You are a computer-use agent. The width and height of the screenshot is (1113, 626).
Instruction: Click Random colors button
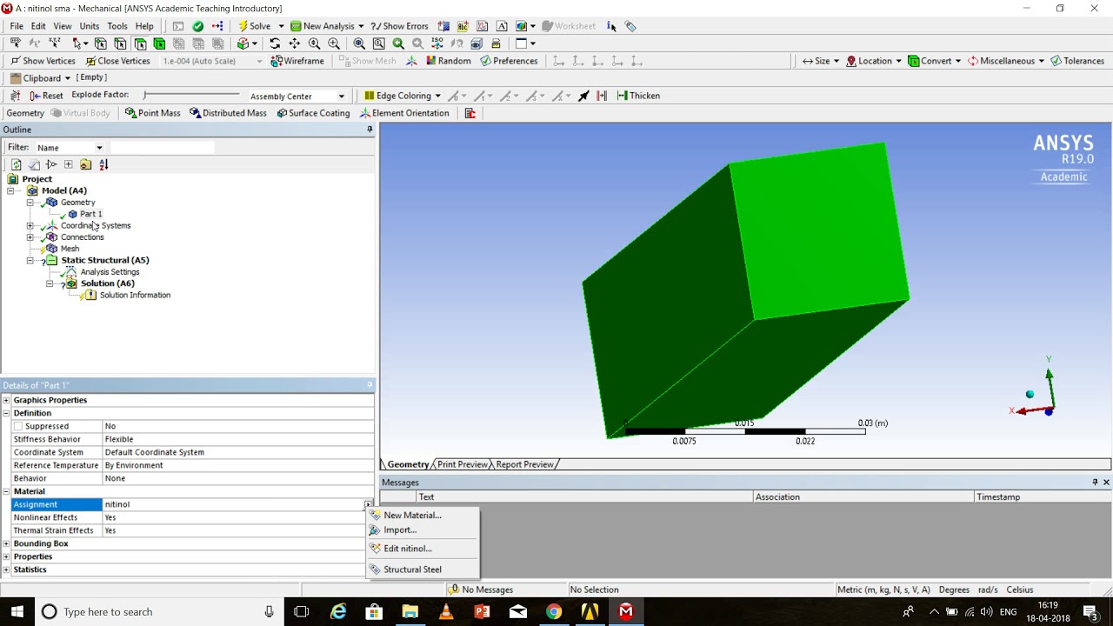click(x=448, y=61)
